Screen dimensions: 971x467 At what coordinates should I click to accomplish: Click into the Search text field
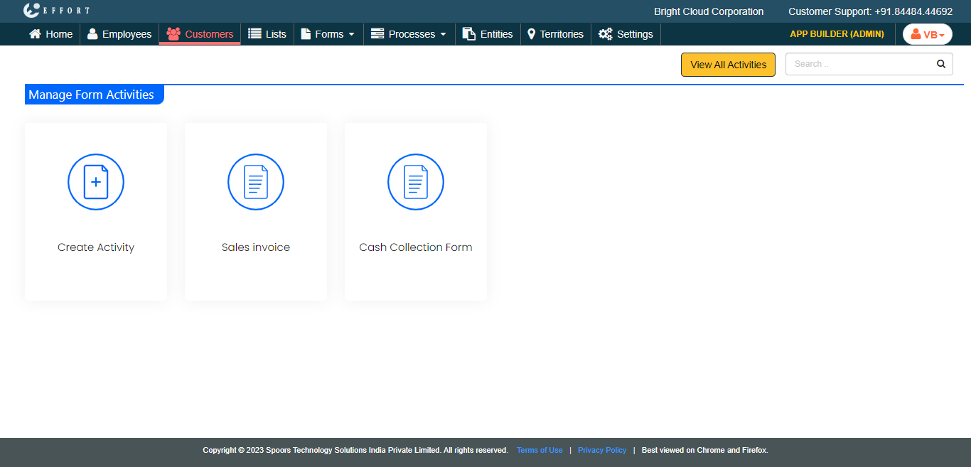pos(859,64)
